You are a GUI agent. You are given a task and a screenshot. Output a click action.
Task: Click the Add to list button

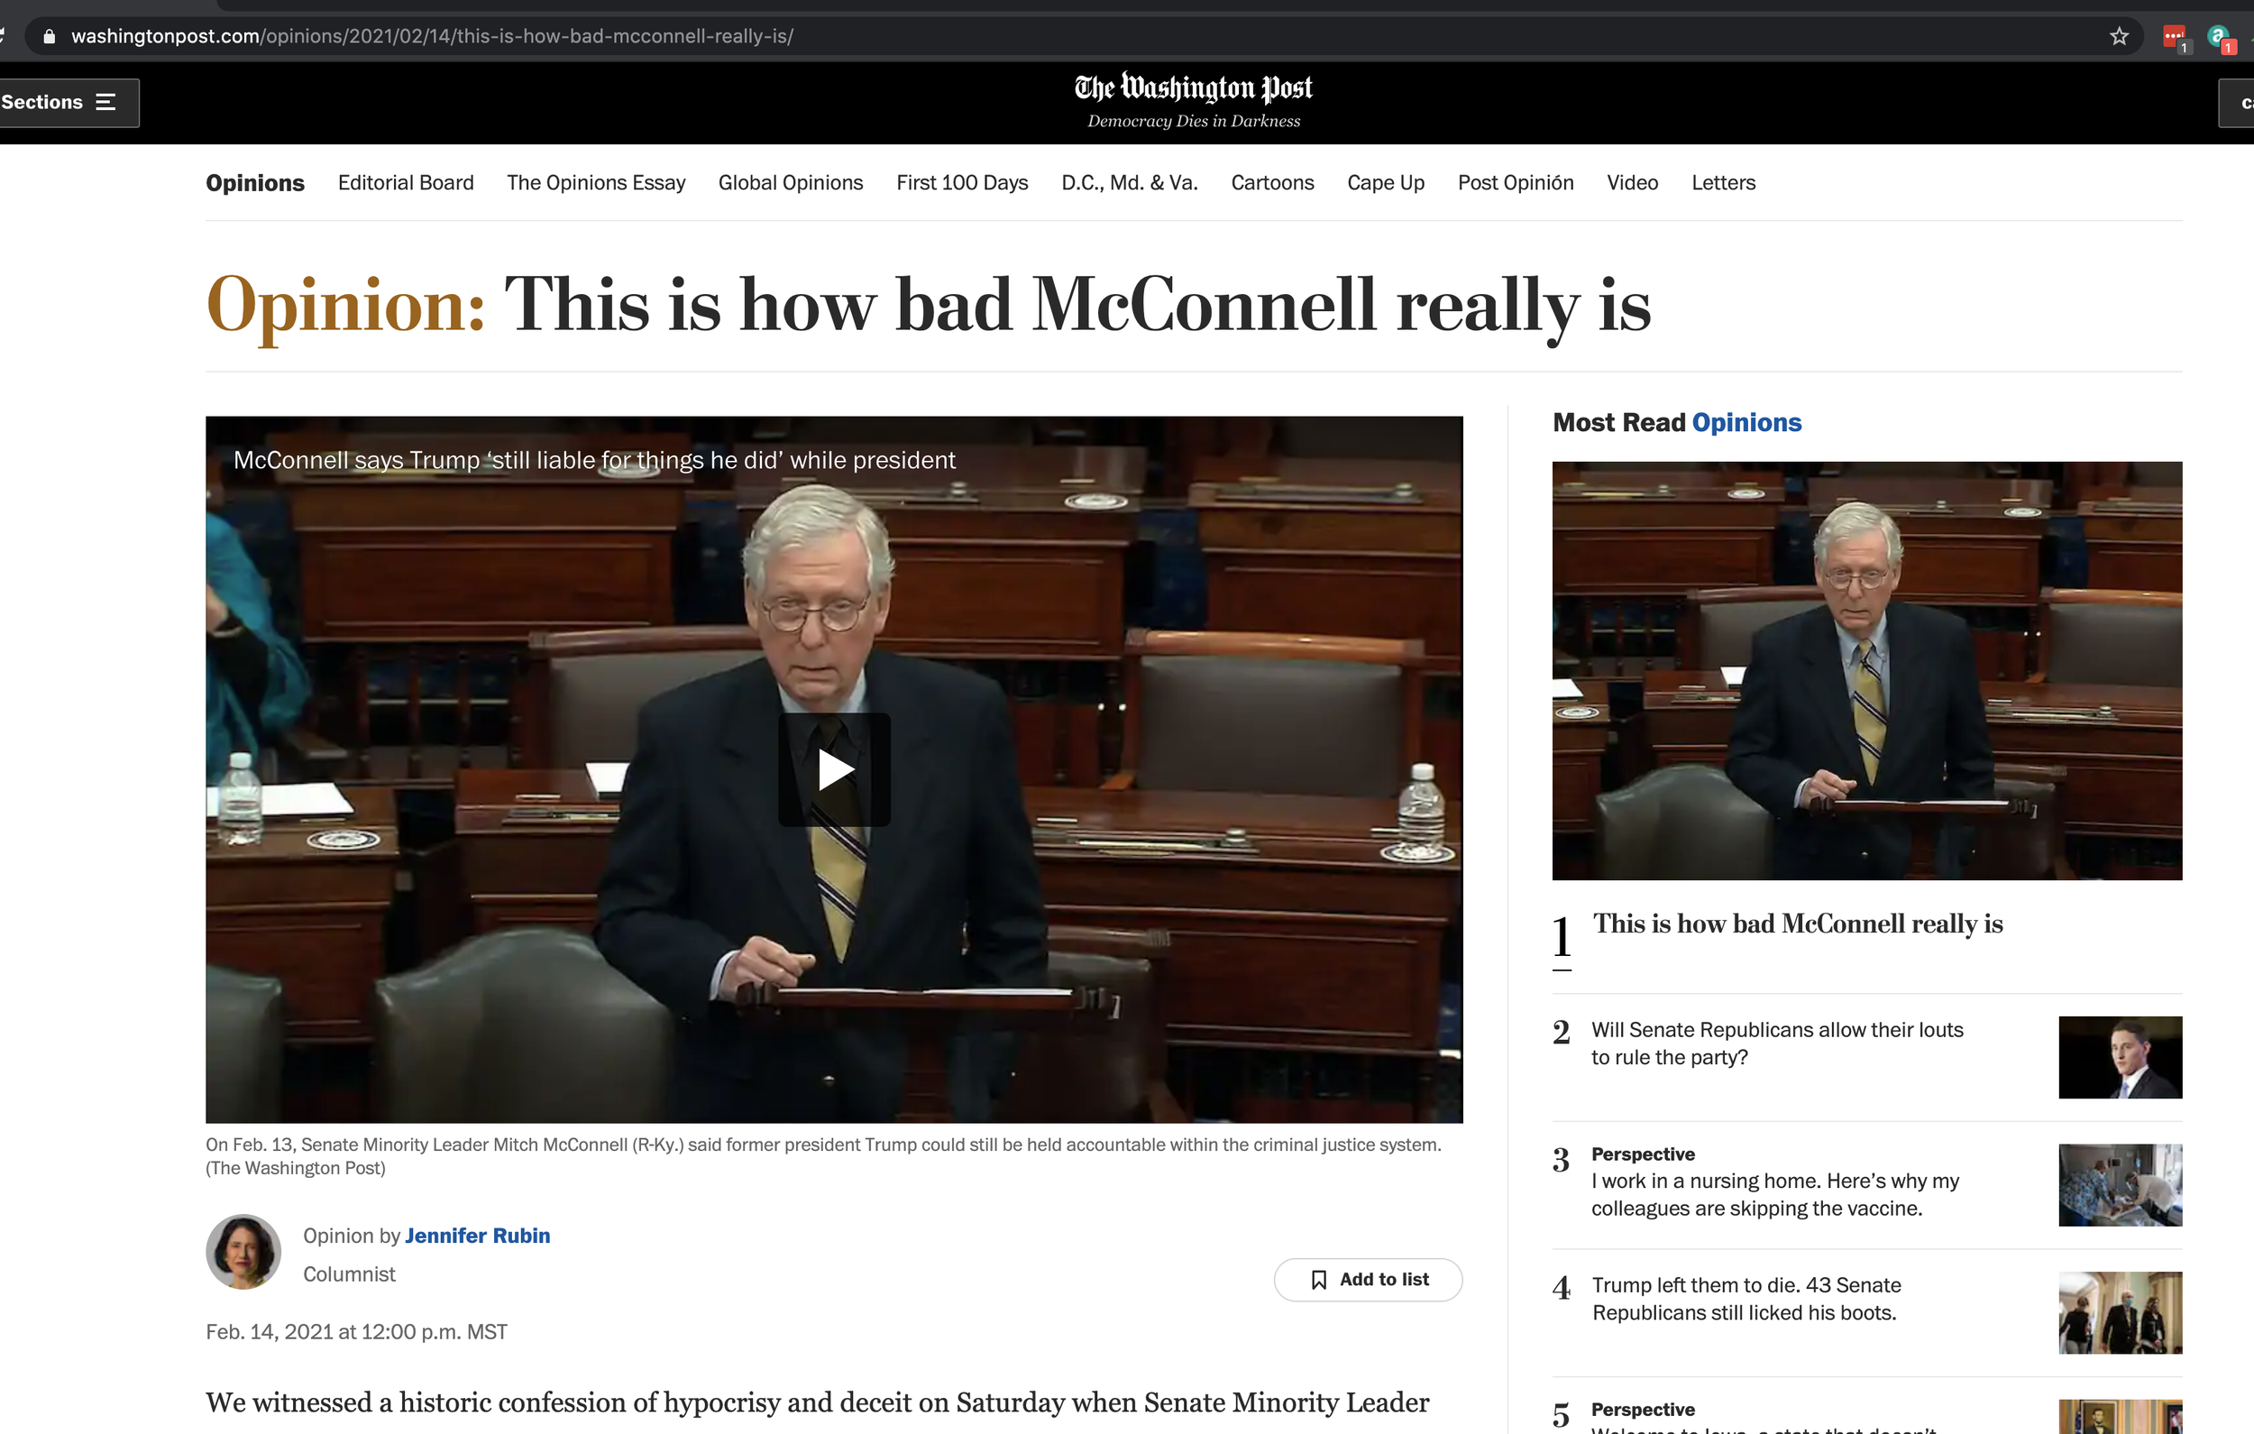coord(1368,1280)
